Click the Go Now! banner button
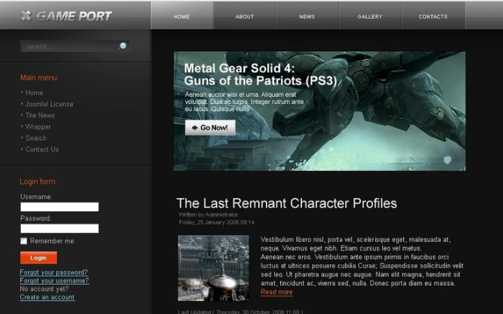 (210, 128)
